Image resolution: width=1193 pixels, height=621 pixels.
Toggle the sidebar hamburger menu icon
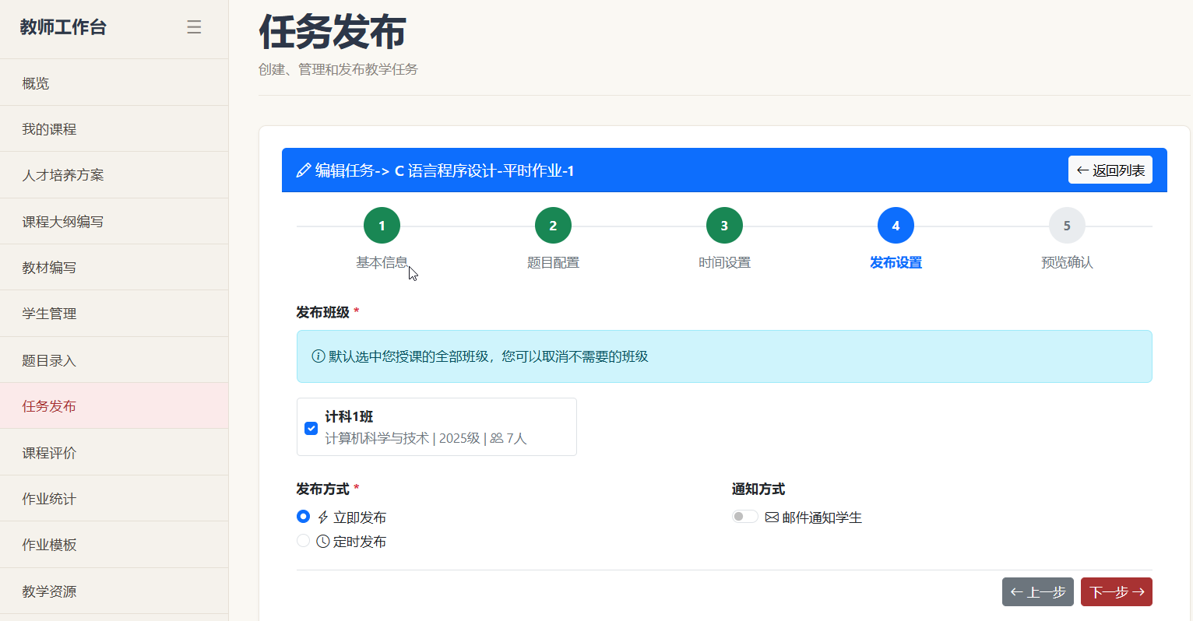[194, 27]
